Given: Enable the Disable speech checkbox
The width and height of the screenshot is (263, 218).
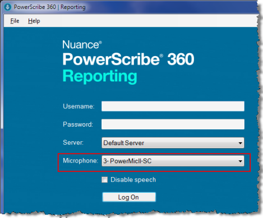Looking at the screenshot, I should tap(105, 180).
